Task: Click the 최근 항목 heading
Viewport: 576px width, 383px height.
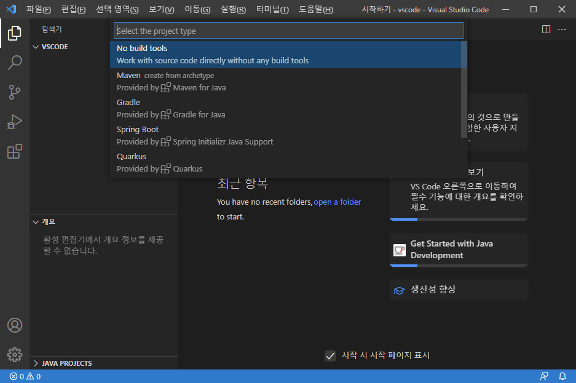Action: click(243, 183)
